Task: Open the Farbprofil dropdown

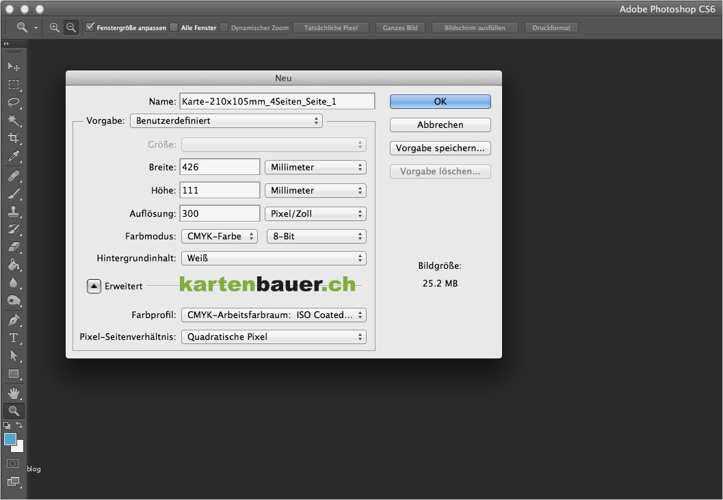Action: [274, 315]
